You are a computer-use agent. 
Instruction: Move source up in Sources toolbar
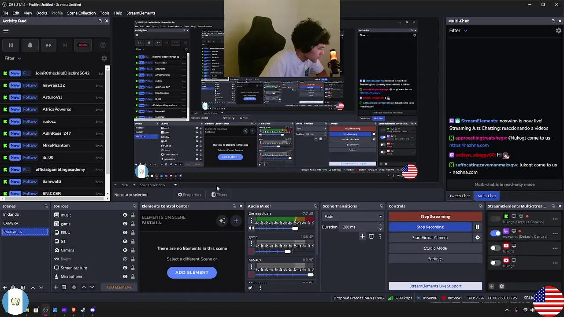tap(84, 287)
